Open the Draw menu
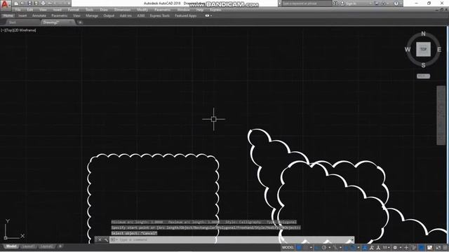This screenshot has width=449, height=252. tap(104, 10)
